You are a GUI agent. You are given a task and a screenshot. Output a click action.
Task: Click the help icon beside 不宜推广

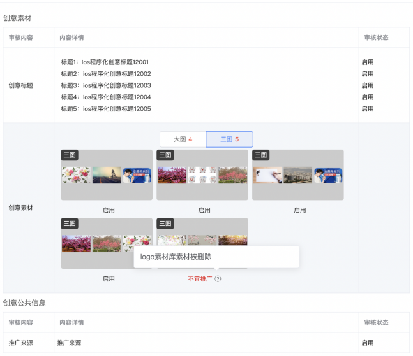(218, 279)
